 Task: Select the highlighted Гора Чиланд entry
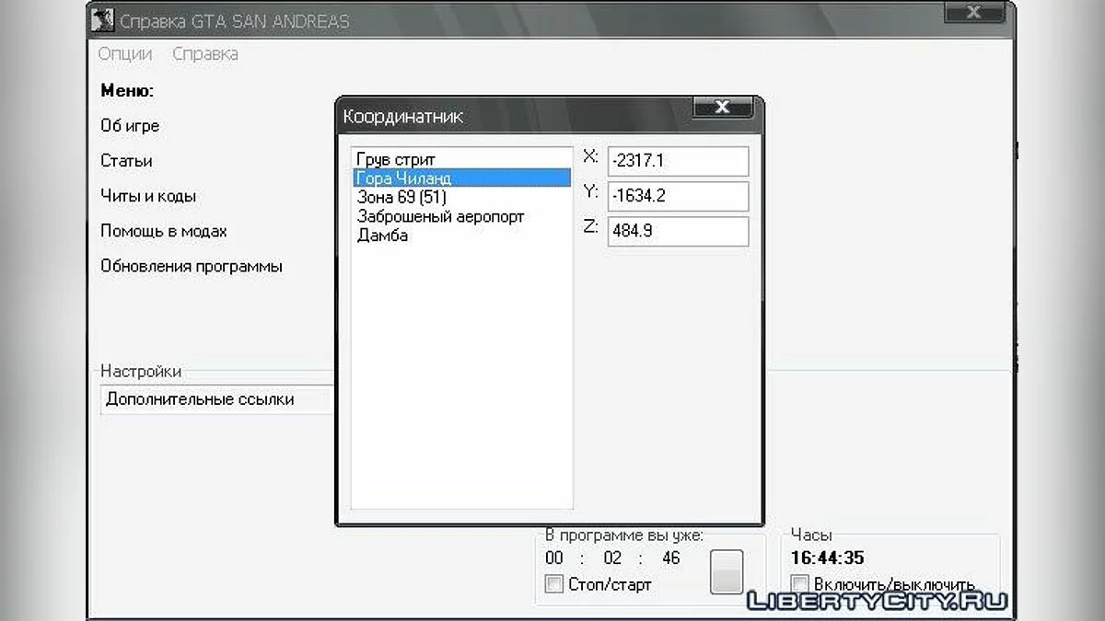(x=403, y=178)
